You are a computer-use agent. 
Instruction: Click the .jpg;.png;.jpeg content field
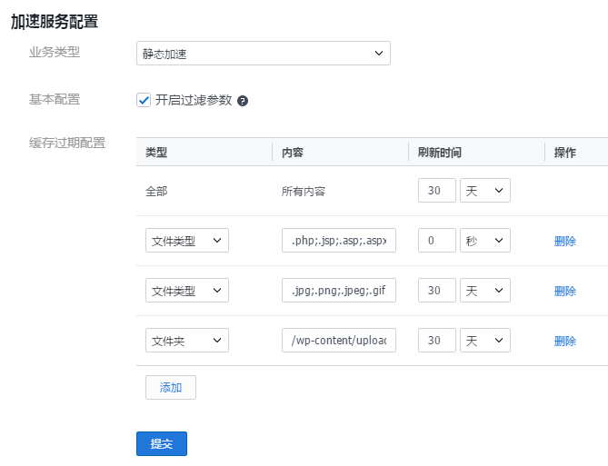click(x=339, y=291)
